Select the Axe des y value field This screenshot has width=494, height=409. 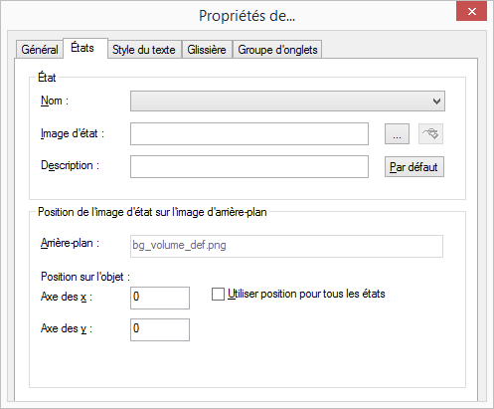click(160, 329)
